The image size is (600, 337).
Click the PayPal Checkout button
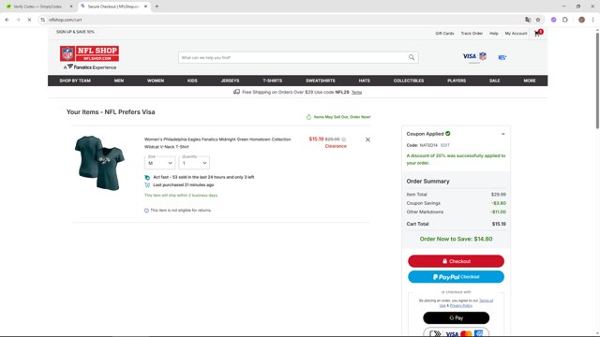(457, 277)
